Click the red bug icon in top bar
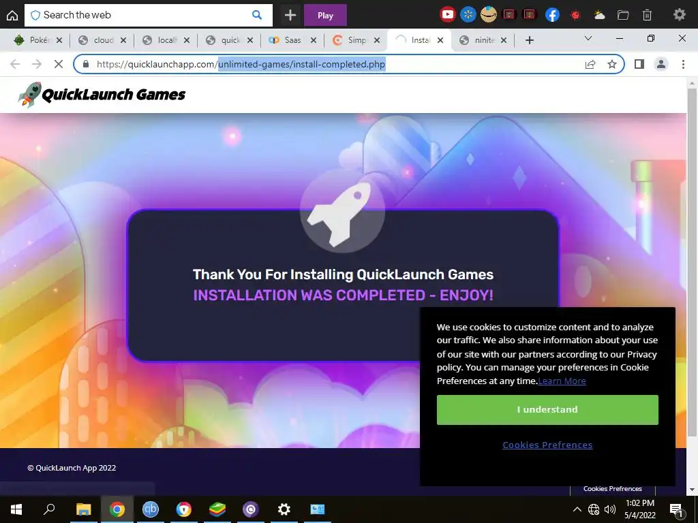Viewport: 698px width, 523px height. click(x=575, y=15)
